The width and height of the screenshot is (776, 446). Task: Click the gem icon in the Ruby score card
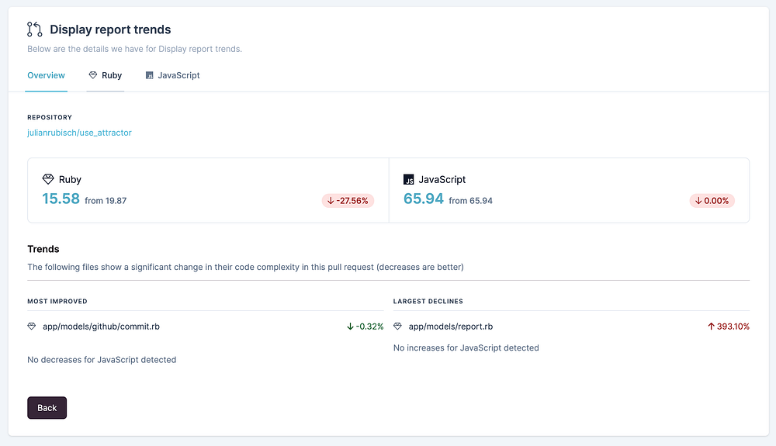tap(48, 179)
